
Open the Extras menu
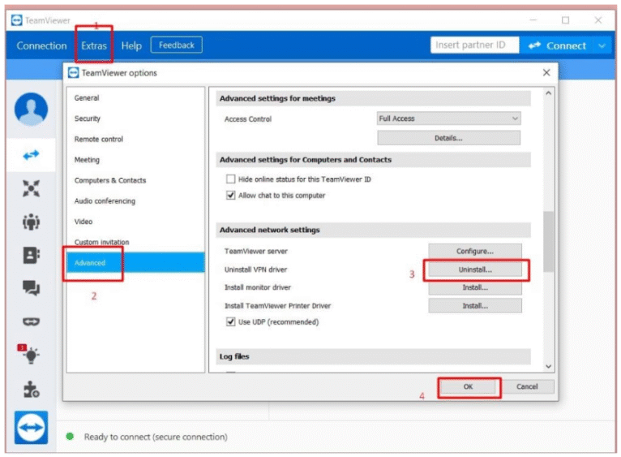[x=94, y=45]
